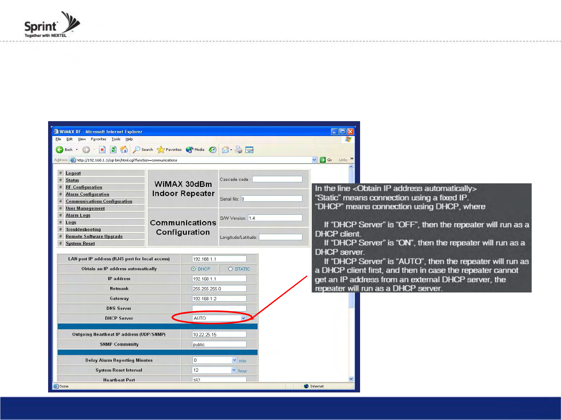Open the User Management link
Image resolution: width=561 pixels, height=420 pixels.
pos(85,208)
